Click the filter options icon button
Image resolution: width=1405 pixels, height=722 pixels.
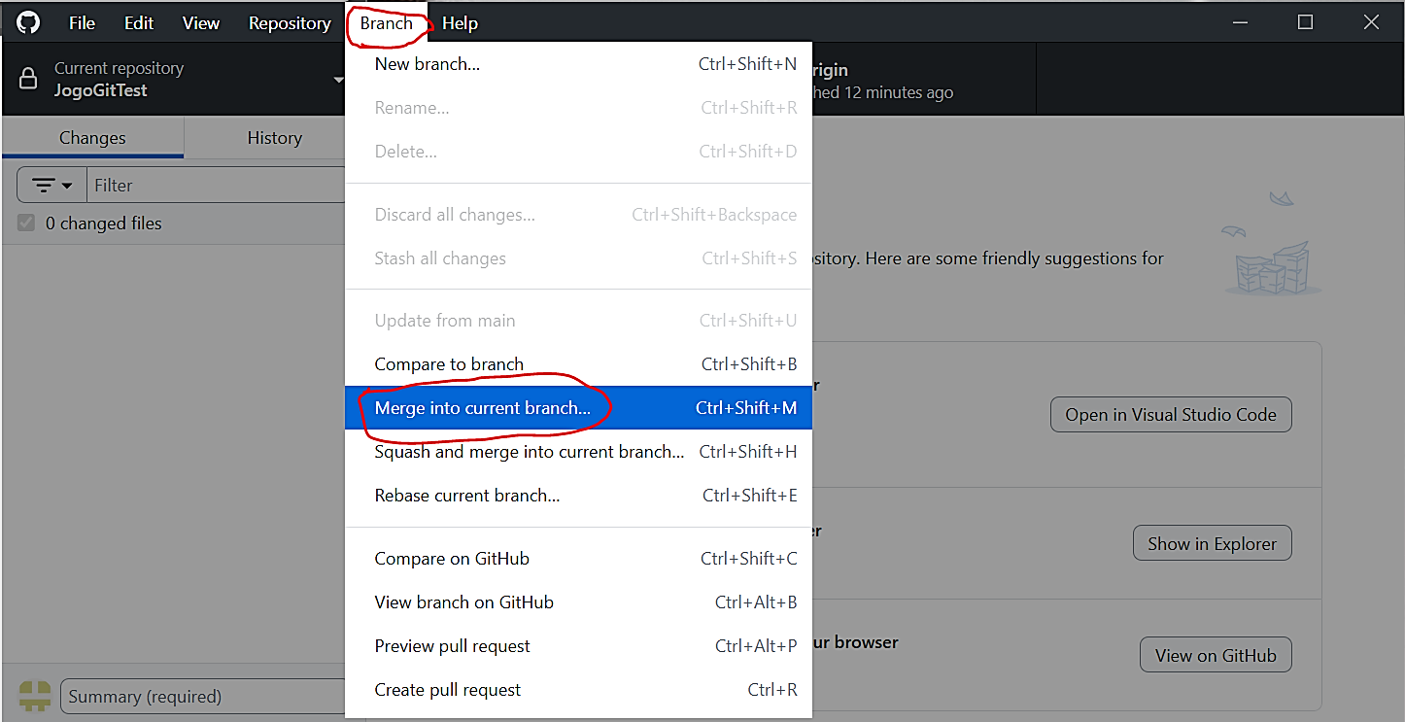(x=52, y=185)
